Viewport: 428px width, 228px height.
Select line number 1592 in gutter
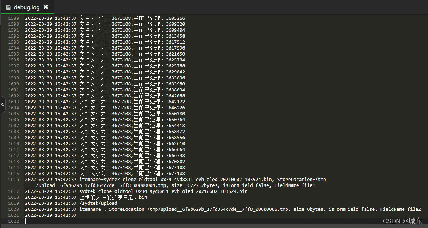(13, 36)
